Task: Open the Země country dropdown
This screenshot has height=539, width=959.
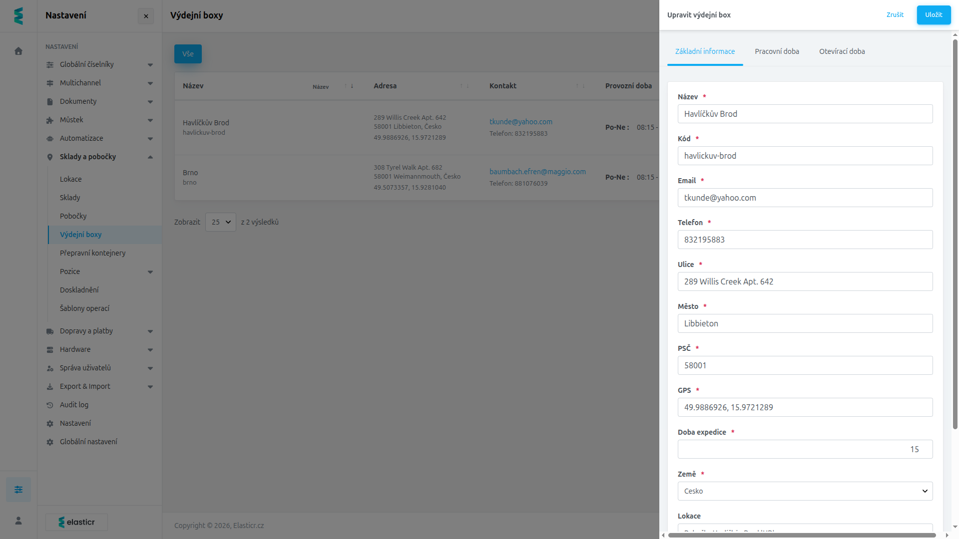Action: click(805, 491)
